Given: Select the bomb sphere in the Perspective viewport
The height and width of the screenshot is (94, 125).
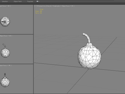Looking at the screenshot, I should point(89,57).
